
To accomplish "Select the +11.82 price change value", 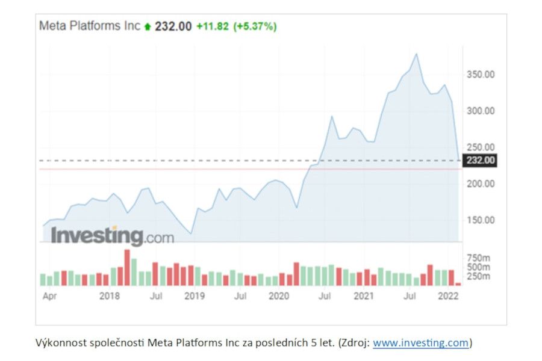I will click(213, 26).
